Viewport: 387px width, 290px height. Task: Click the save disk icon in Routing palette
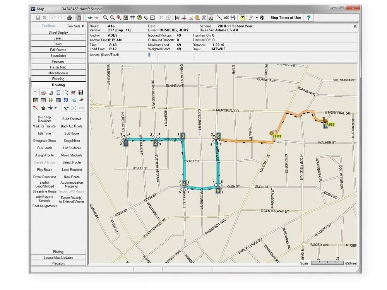pyautogui.click(x=81, y=92)
